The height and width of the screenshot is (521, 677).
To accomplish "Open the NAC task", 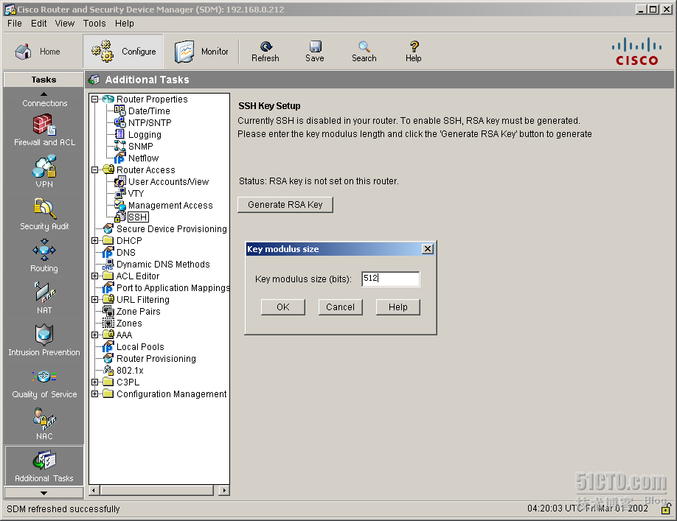I will (x=44, y=424).
